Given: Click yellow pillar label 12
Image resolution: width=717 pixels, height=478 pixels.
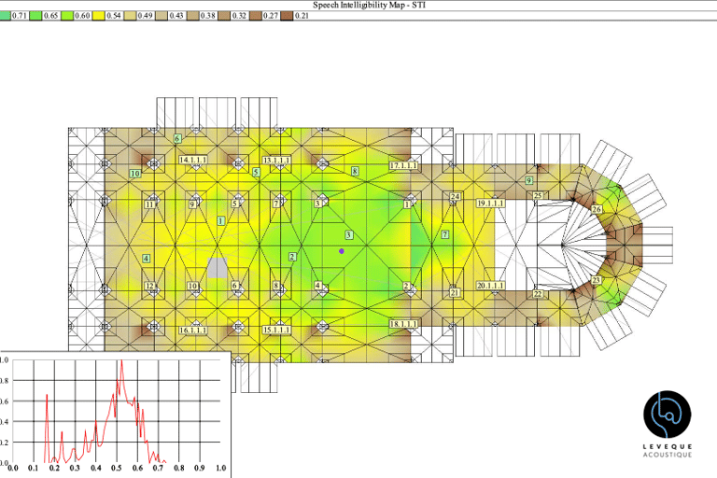Looking at the screenshot, I should click(149, 286).
